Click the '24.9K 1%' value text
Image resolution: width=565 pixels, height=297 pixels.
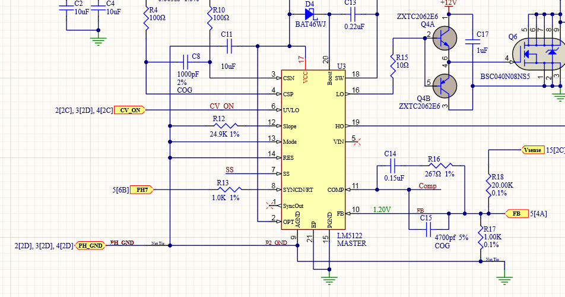coord(224,134)
